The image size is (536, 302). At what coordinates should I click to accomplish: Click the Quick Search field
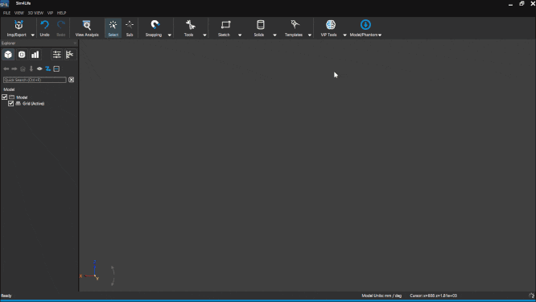(35, 80)
